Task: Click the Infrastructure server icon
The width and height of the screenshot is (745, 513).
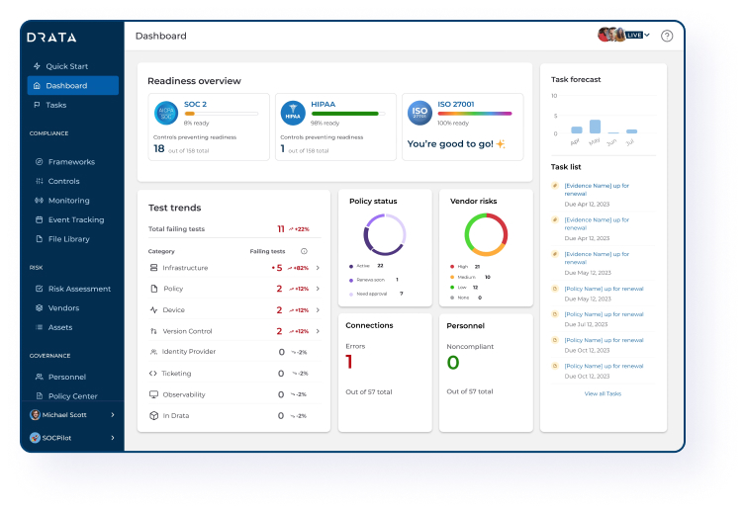Action: pyautogui.click(x=153, y=268)
